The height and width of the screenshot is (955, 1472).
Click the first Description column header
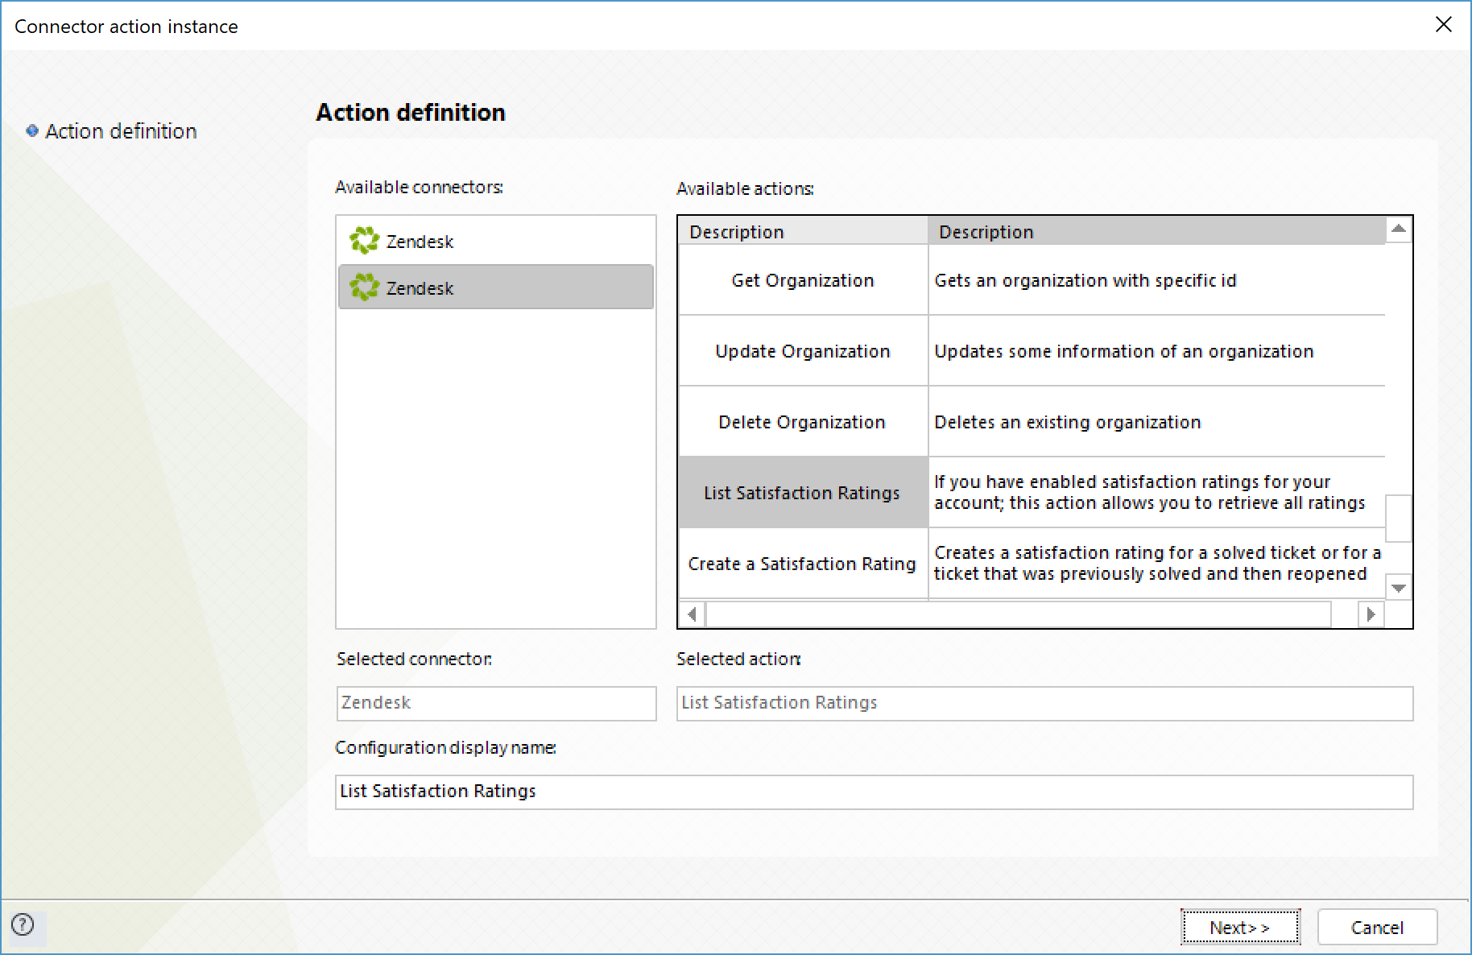point(803,231)
